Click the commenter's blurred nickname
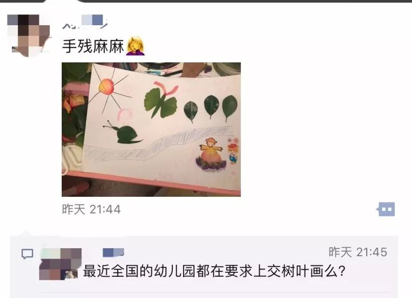The image size is (412, 298). [x=113, y=253]
